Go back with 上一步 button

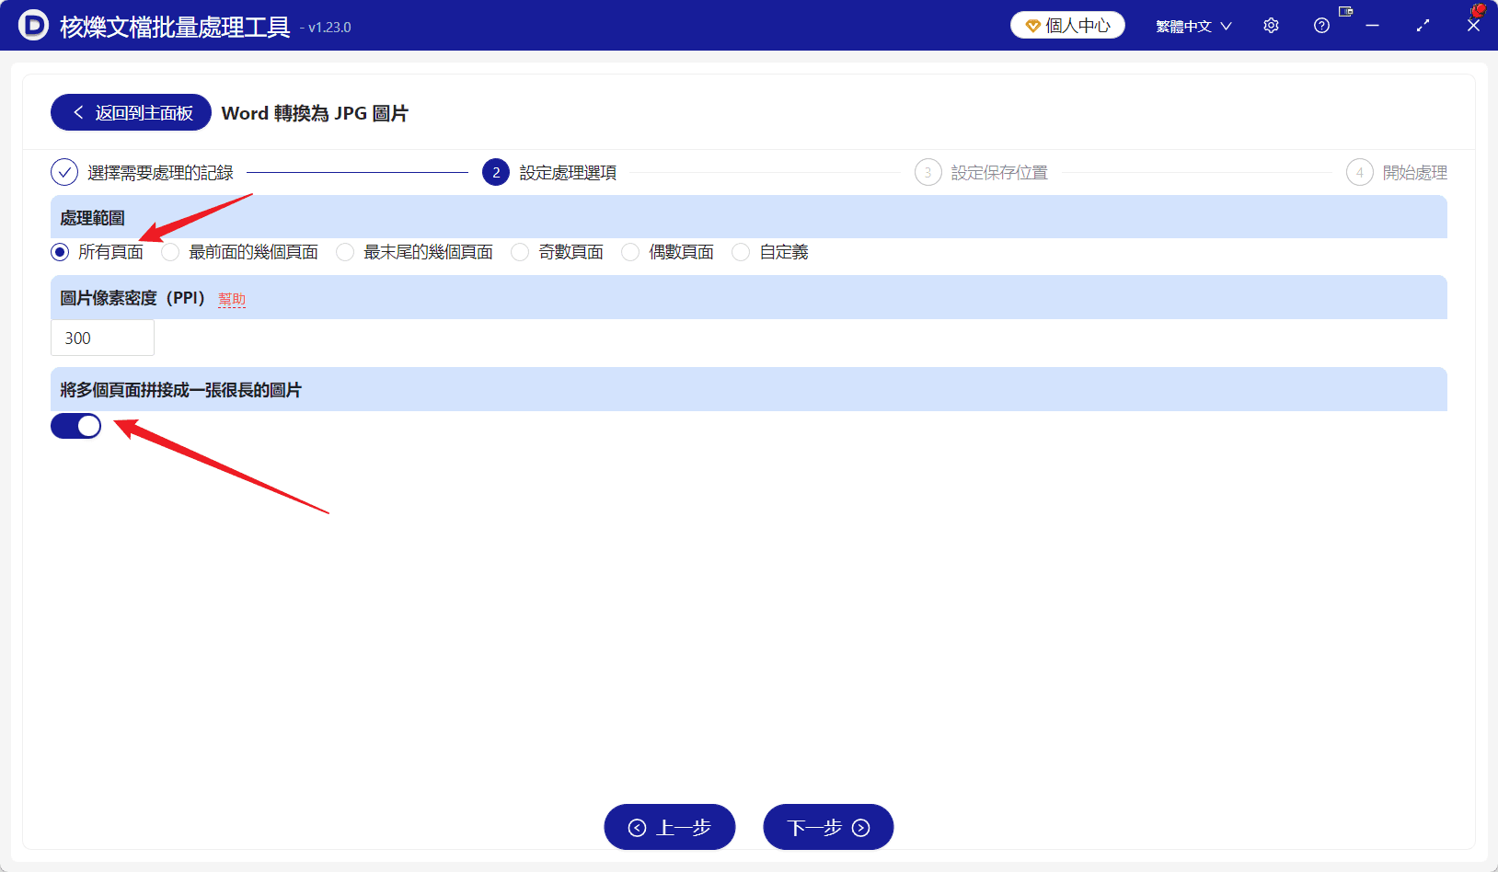tap(670, 827)
